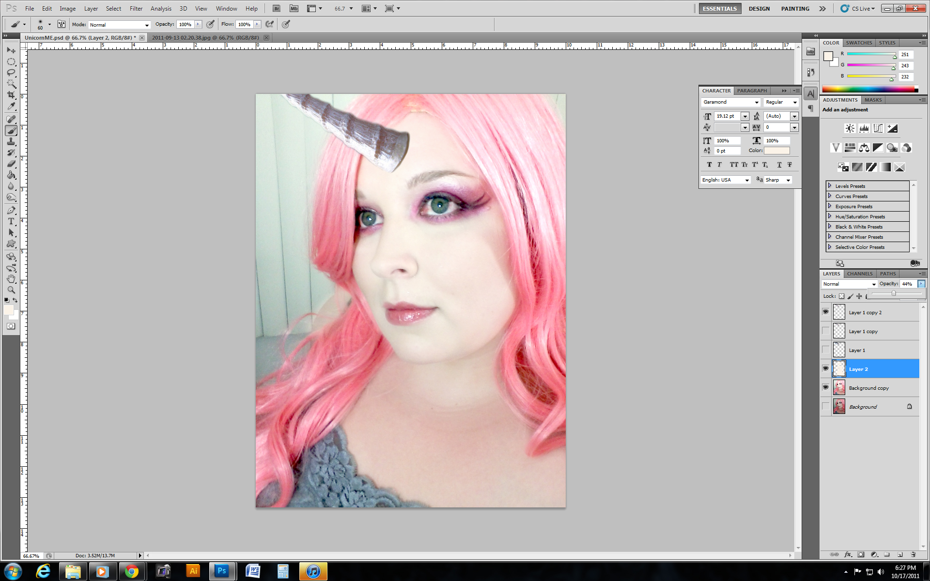Viewport: 930px width, 581px height.
Task: Open Adobe Illustrator from the taskbar
Action: pos(193,571)
